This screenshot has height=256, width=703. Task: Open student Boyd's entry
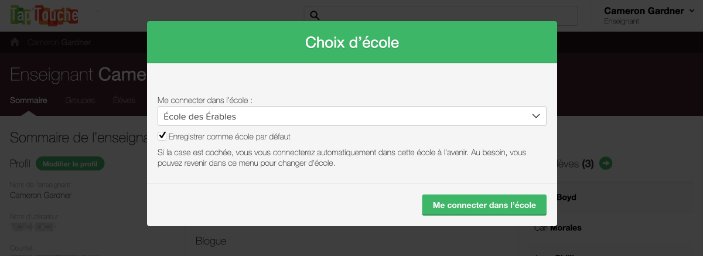point(567,197)
